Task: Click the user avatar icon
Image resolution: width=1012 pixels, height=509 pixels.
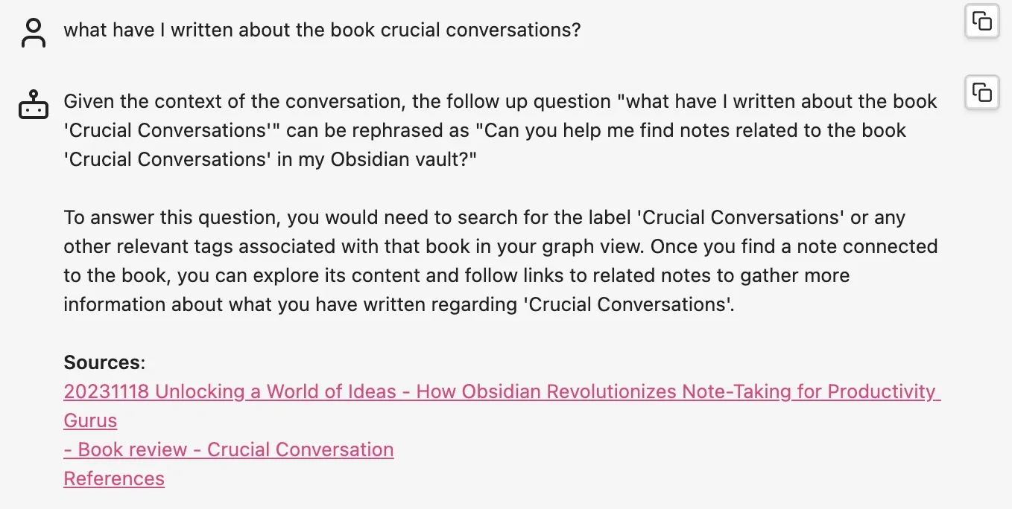Action: coord(33,33)
